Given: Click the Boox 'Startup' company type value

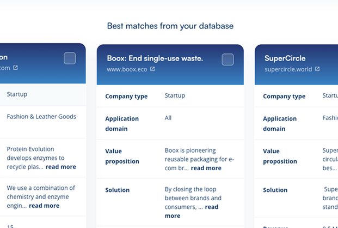Looking at the screenshot, I should [x=175, y=95].
